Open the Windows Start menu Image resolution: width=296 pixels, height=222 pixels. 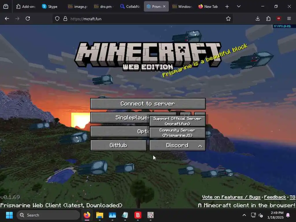point(9,215)
